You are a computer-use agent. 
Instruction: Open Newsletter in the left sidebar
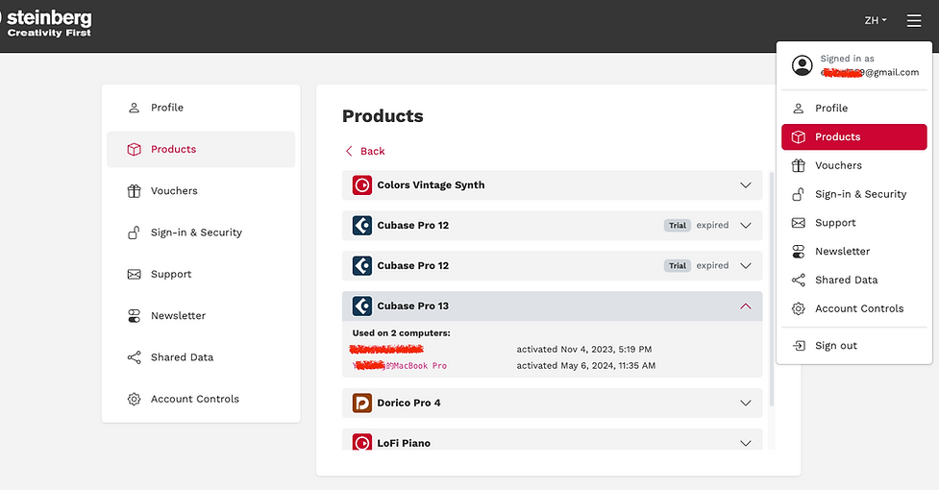(x=201, y=316)
